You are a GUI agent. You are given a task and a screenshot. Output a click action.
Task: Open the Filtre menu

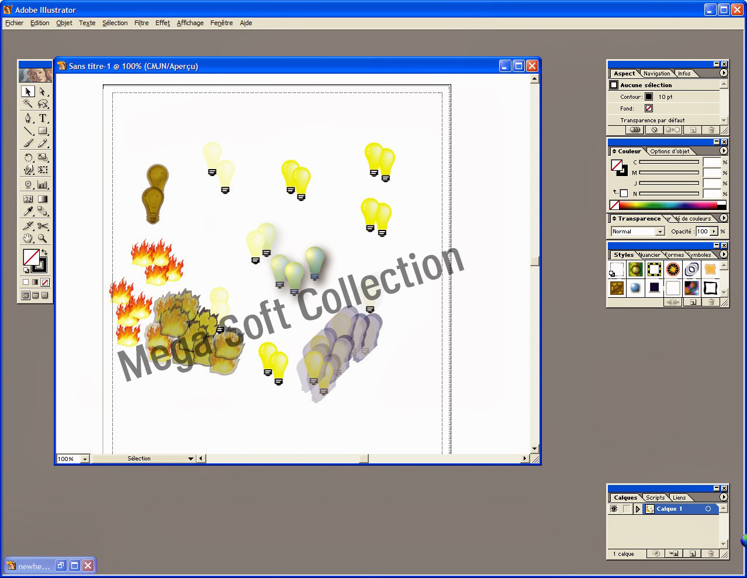pos(141,23)
